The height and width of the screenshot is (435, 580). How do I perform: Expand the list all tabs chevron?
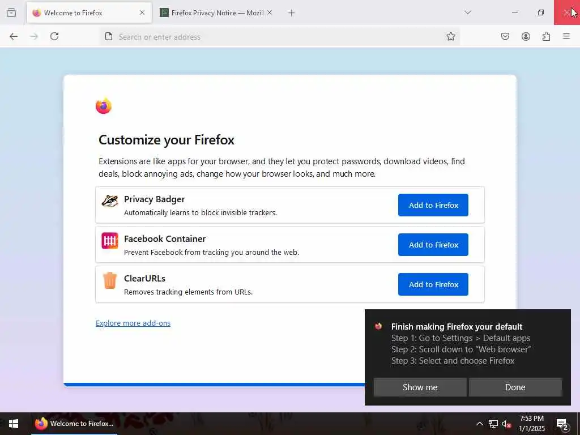click(x=468, y=12)
